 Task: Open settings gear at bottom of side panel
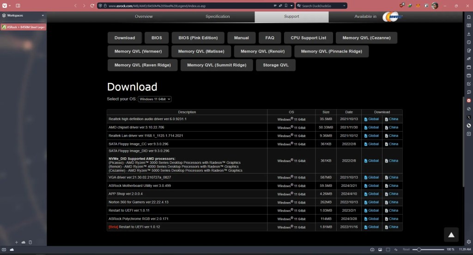(468, 242)
